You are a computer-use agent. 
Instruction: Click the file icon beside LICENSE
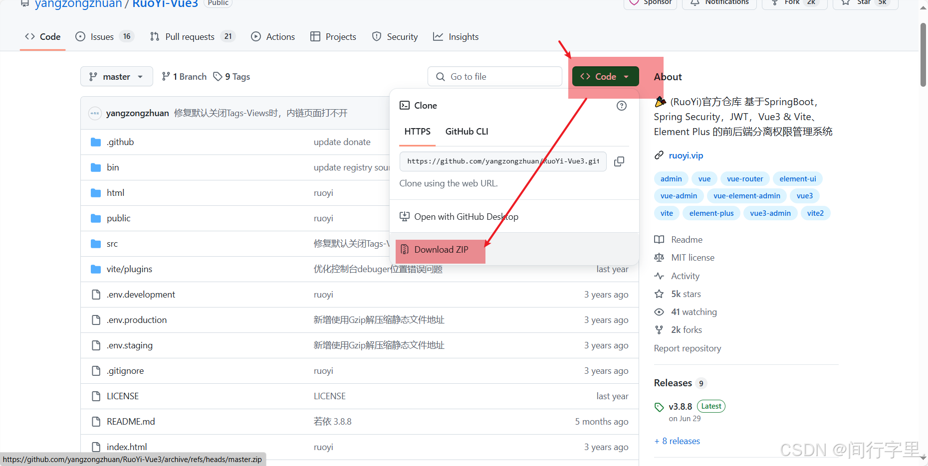click(96, 396)
